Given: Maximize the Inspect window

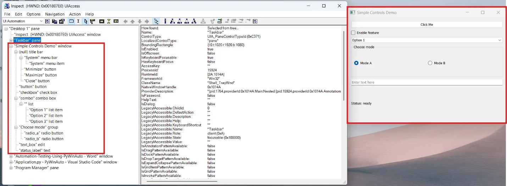Looking at the screenshot, I should tap(324, 6).
